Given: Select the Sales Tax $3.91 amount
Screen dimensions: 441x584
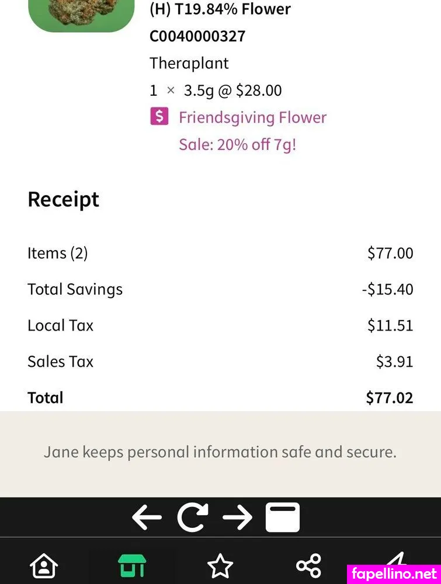Looking at the screenshot, I should pos(394,361).
